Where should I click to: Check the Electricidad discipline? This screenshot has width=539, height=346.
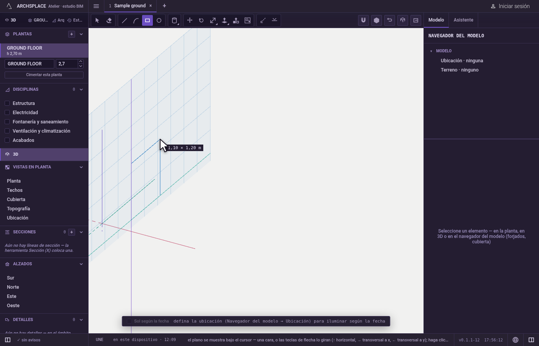click(7, 113)
